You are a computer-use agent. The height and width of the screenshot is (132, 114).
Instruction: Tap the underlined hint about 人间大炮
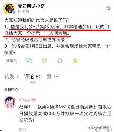coord(57,30)
